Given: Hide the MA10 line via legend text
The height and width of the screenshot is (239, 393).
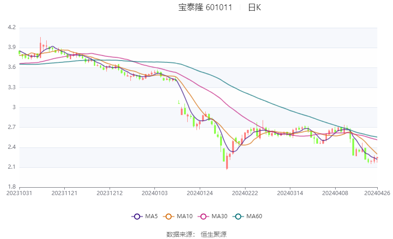Looking at the screenshot, I should click(185, 216).
